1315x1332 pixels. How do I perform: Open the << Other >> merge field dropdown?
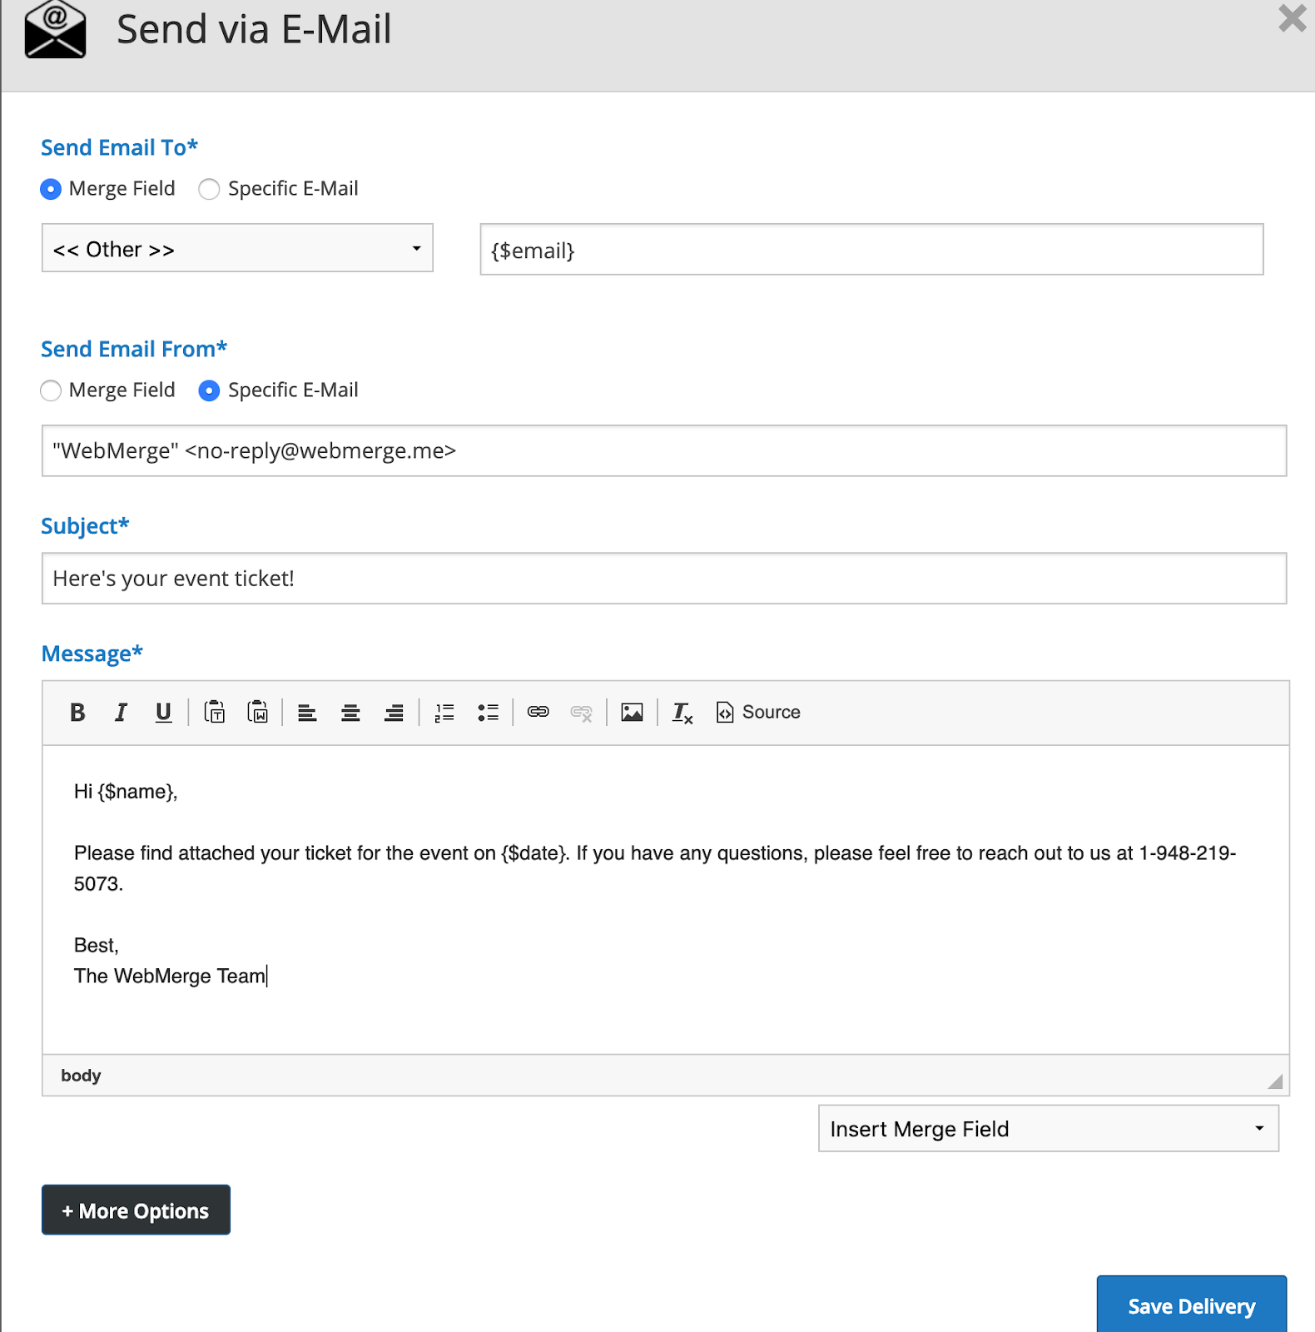(237, 248)
